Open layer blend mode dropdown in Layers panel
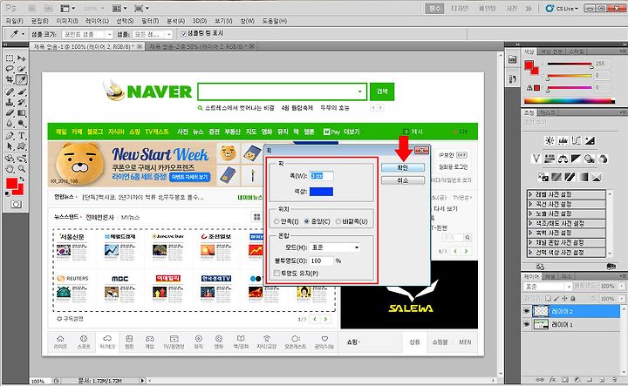 (x=548, y=287)
